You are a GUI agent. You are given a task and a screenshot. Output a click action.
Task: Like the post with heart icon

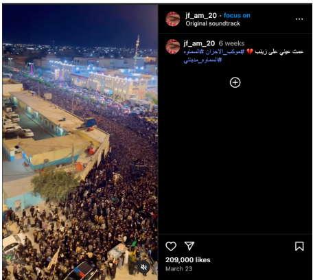(171, 246)
